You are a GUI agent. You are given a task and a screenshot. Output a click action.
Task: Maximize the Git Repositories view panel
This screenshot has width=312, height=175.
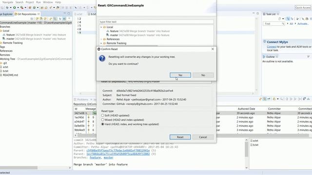point(69,14)
